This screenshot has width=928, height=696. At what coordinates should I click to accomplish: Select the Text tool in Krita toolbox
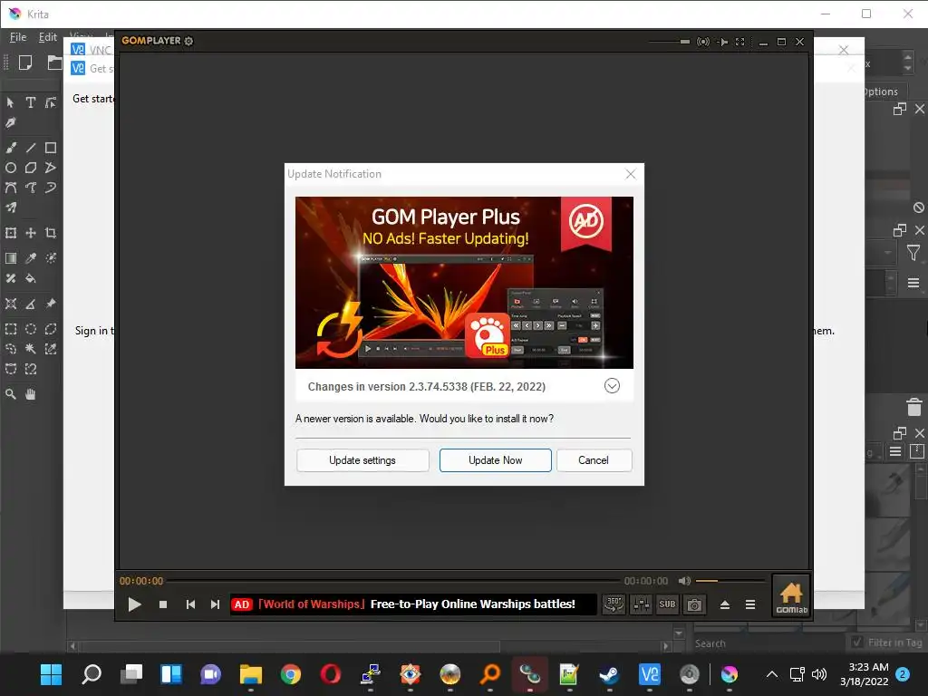tap(31, 102)
